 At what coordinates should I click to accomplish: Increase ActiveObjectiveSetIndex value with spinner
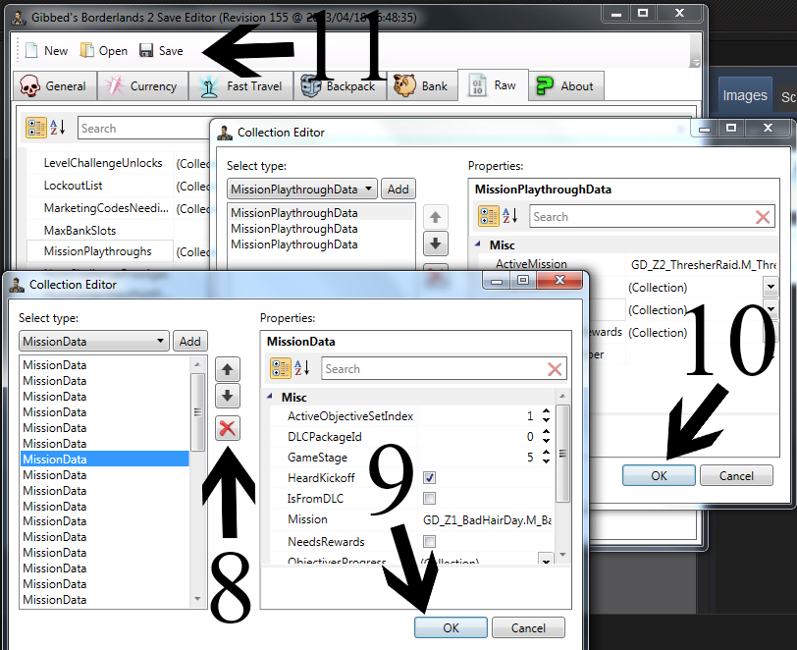pyautogui.click(x=546, y=412)
